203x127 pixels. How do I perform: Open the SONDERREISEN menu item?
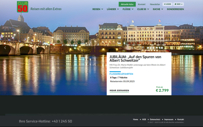pyautogui.click(x=175, y=9)
